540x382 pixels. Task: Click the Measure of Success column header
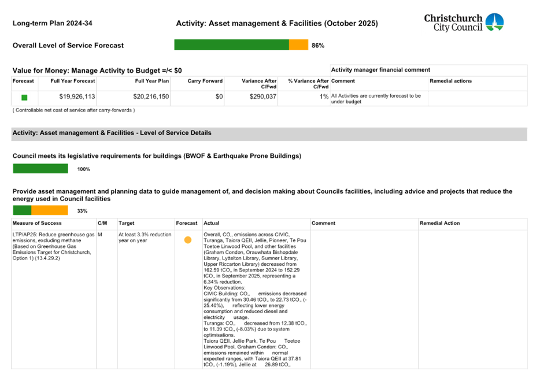tap(37, 223)
